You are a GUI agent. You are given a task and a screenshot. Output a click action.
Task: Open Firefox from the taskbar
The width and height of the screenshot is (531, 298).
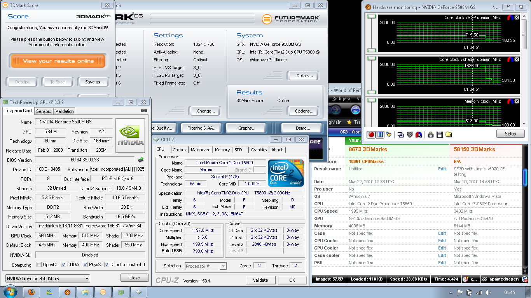click(31, 292)
